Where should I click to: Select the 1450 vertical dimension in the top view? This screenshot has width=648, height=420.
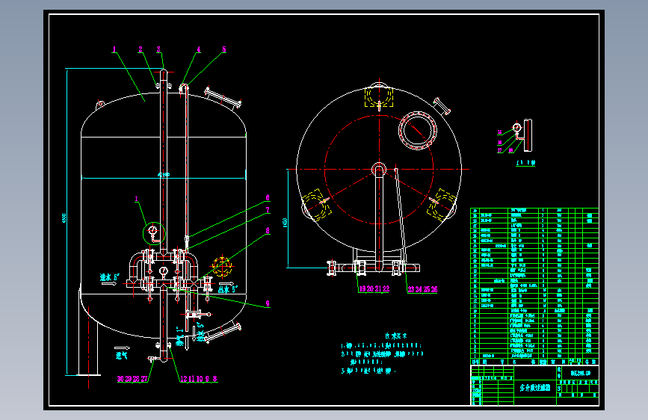coord(285,223)
